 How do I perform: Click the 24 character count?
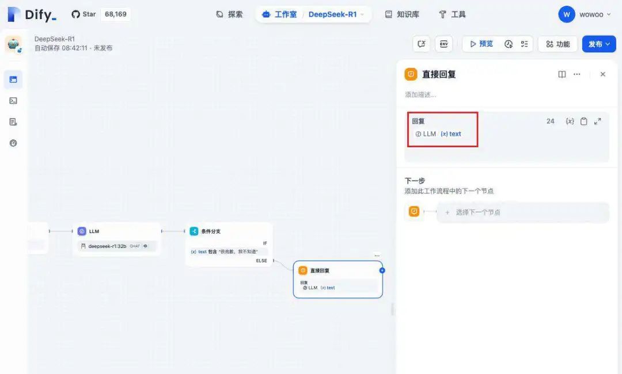pos(550,121)
